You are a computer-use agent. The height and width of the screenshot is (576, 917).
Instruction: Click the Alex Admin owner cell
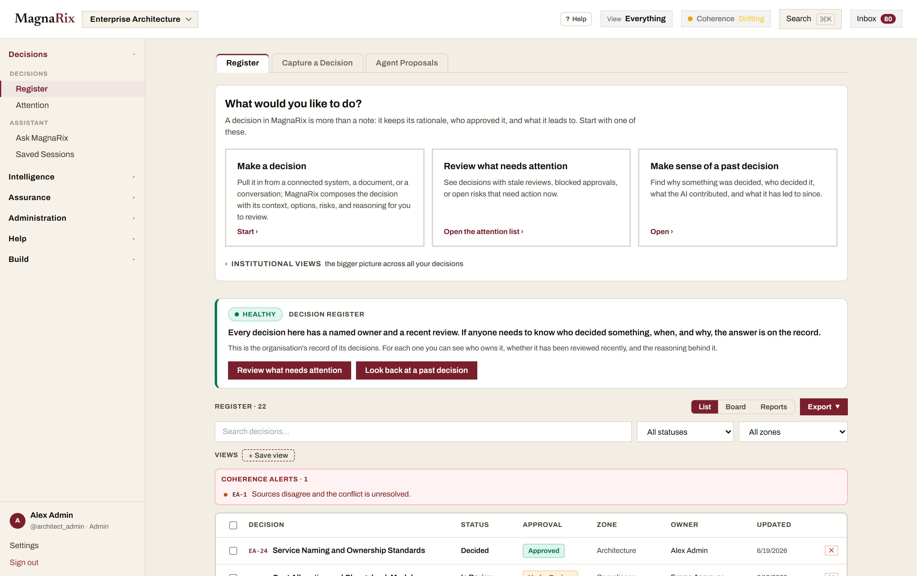tap(689, 551)
